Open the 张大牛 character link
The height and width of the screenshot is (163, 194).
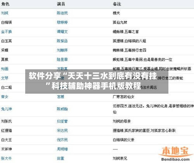point(7,158)
